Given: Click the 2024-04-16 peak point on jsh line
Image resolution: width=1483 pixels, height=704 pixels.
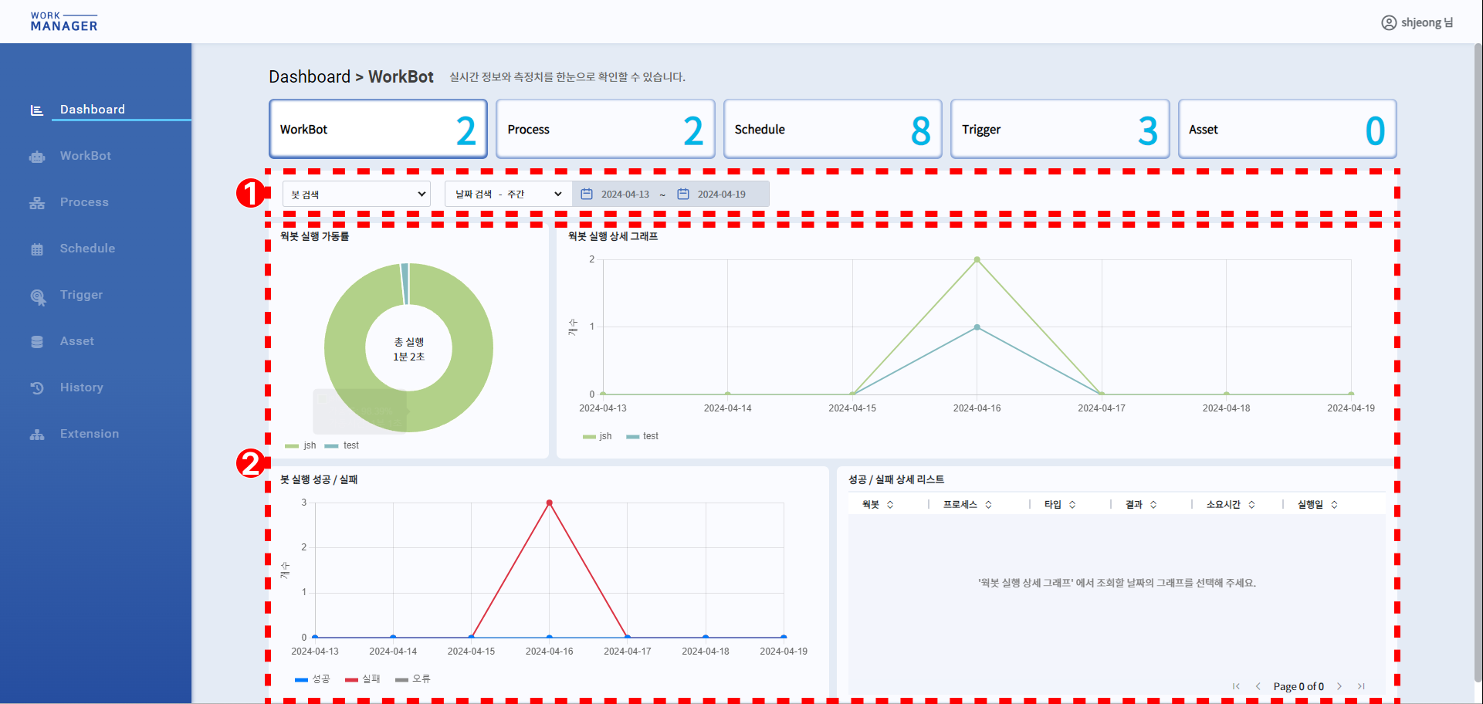Looking at the screenshot, I should coord(977,259).
